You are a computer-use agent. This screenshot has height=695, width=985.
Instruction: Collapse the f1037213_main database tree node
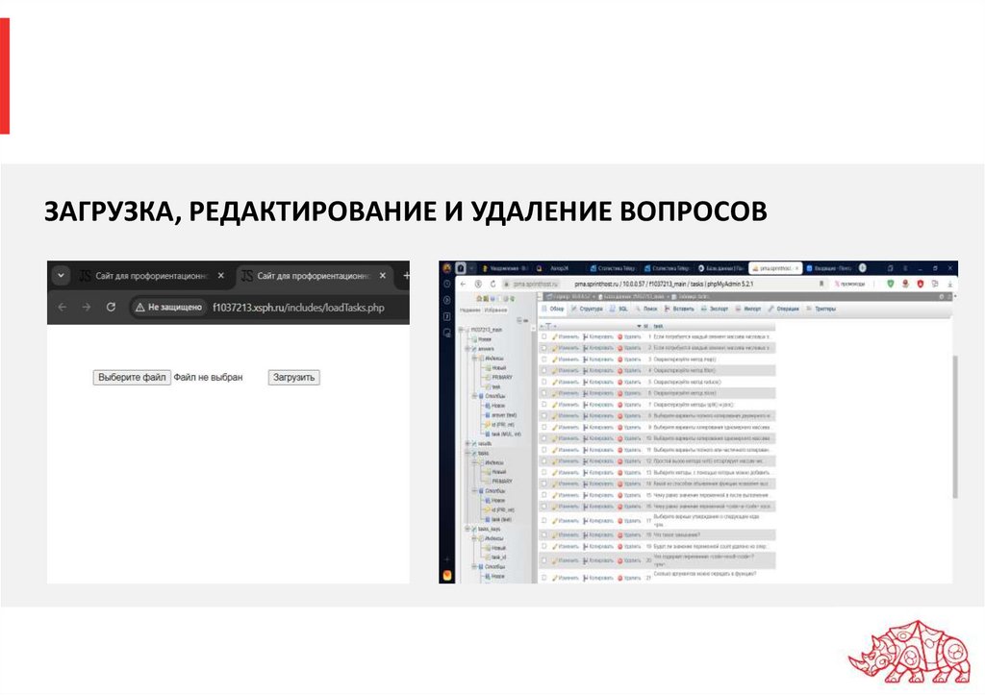point(462,330)
